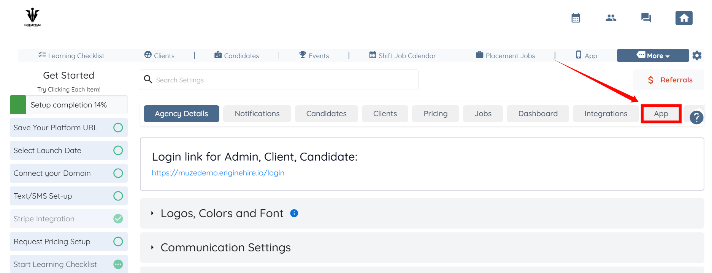Go to home via house icon
This screenshot has height=273, width=712.
click(683, 18)
